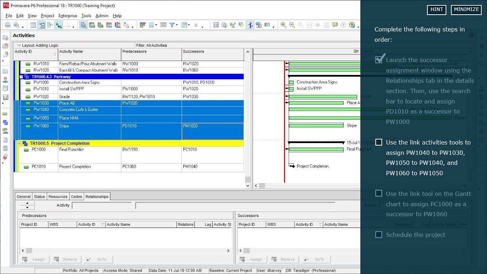Click the Print icon in toolbar

click(7, 25)
